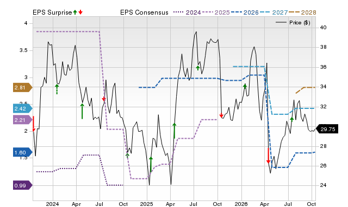Click the dashed green surprise arrow near 2024
Viewport: 348px width, 207px height.
pos(57,89)
